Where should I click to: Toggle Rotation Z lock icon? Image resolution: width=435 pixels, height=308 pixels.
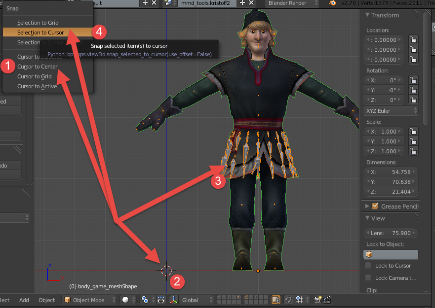point(413,100)
